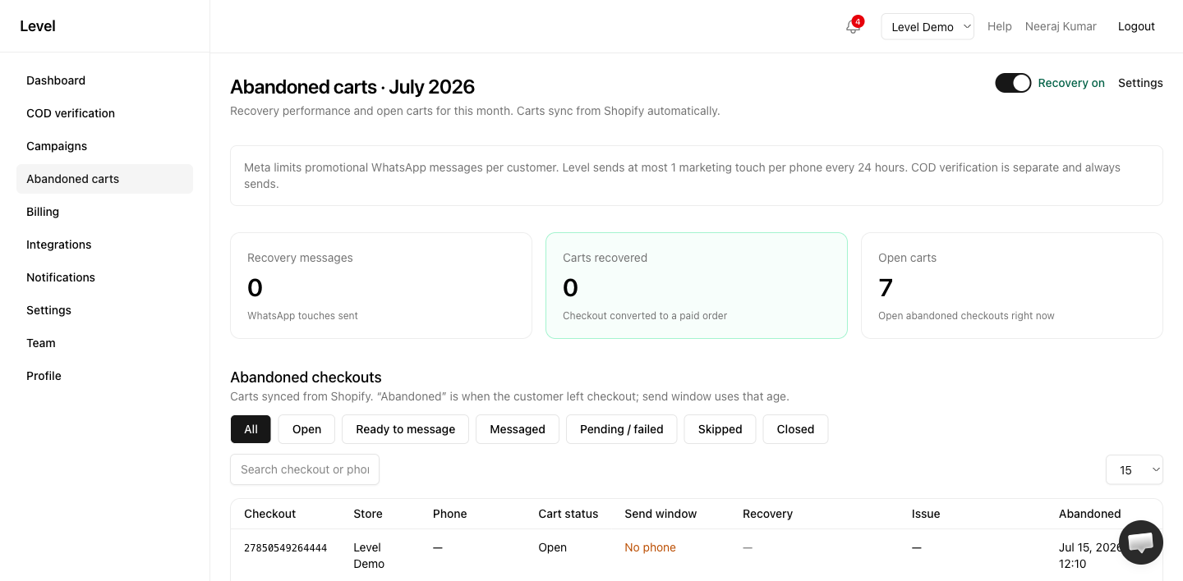Click the Level logo text
1183x581 pixels.
pyautogui.click(x=38, y=26)
